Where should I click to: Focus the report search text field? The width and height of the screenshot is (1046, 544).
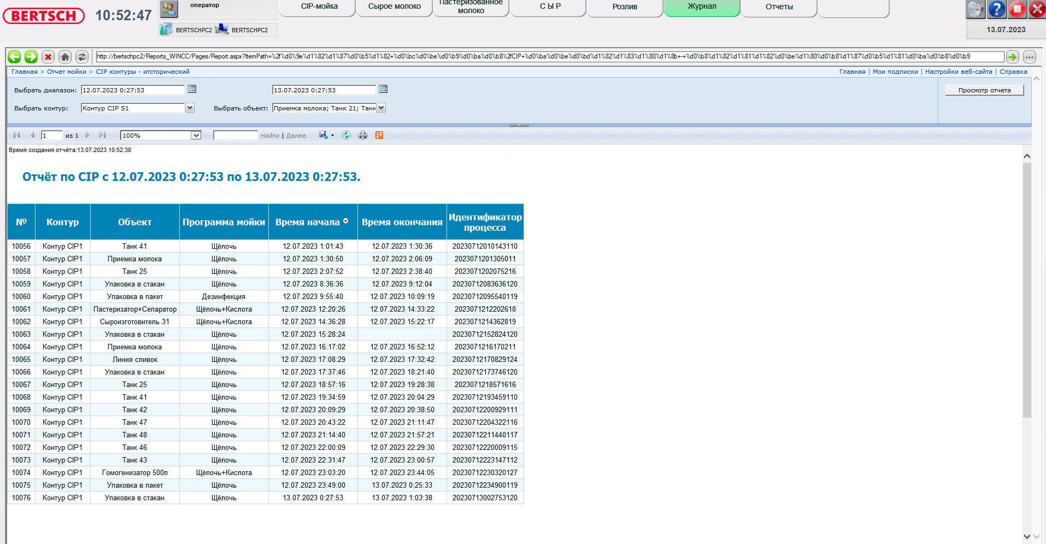coord(236,135)
